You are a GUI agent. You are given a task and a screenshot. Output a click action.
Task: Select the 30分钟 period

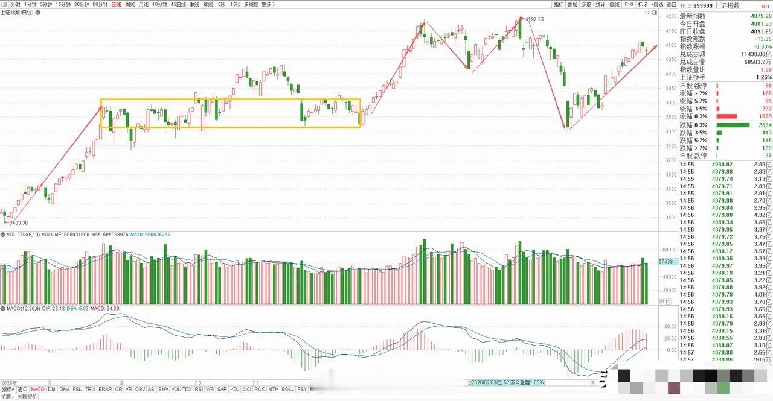point(82,4)
